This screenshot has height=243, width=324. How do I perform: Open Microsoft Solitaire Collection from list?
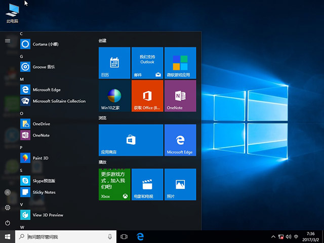[x=59, y=101]
